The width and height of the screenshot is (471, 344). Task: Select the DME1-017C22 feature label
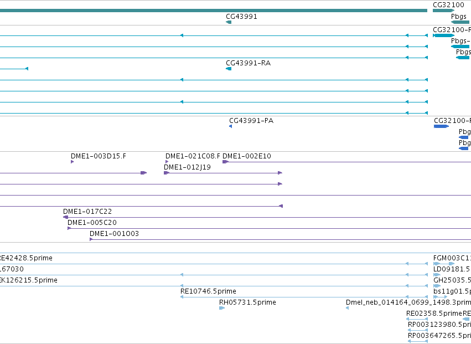(x=87, y=212)
